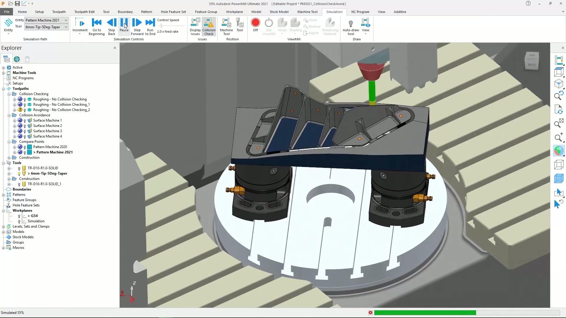
Task: Click the shading color sphere icon
Action: pos(559,151)
